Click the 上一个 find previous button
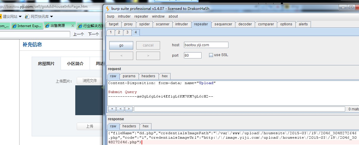This screenshot has height=145, width=359. click(79, 34)
